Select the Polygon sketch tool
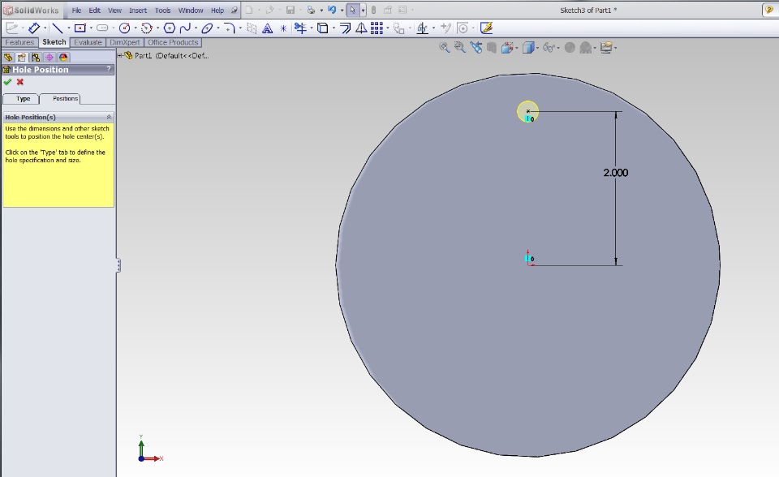This screenshot has height=477, width=779. 169,28
